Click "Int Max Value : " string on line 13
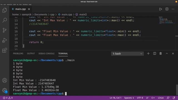The width and height of the screenshot is (178, 100). click(57, 20)
